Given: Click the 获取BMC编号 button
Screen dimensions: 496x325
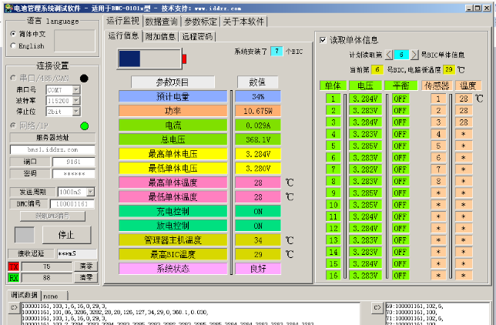Looking at the screenshot, I should (x=52, y=216).
